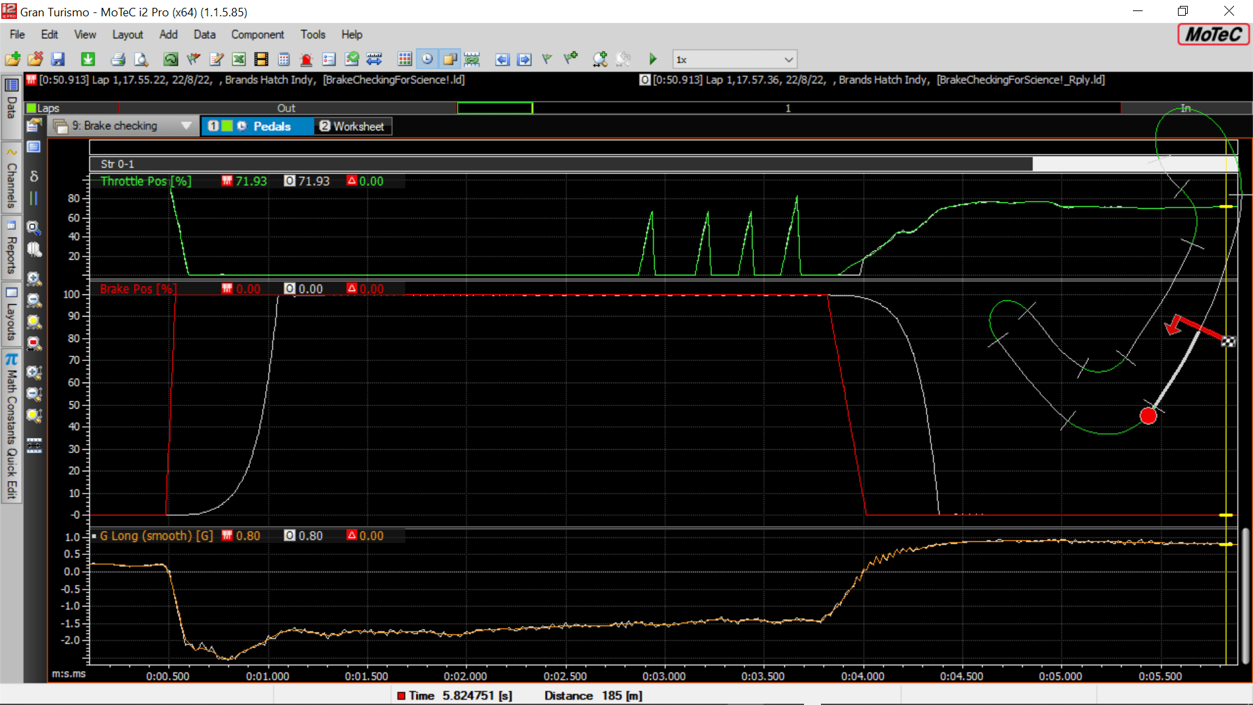Click the horizontal zoom full out yellow icon
The height and width of the screenshot is (705, 1253).
34,322
